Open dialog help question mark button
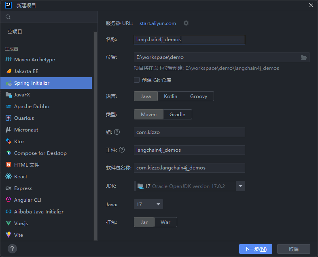The height and width of the screenshot is (257, 318). 12,249
